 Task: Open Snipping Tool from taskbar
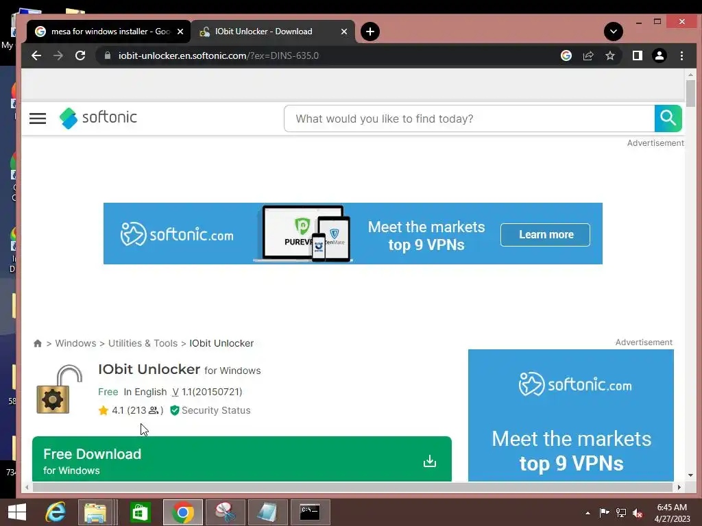click(x=225, y=512)
